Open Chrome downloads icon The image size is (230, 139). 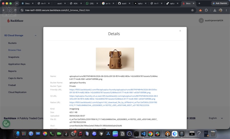coord(215,10)
